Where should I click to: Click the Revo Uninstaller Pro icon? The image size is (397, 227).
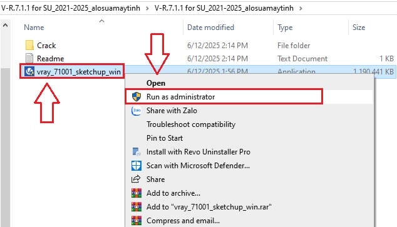(137, 152)
